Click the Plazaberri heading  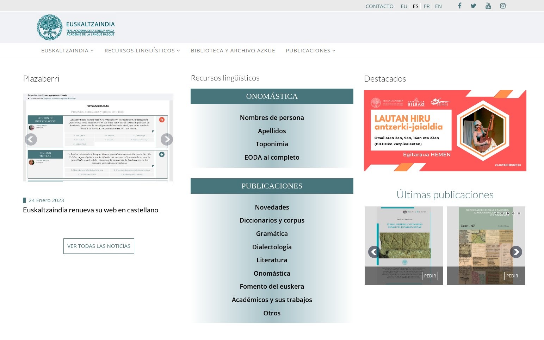point(41,79)
